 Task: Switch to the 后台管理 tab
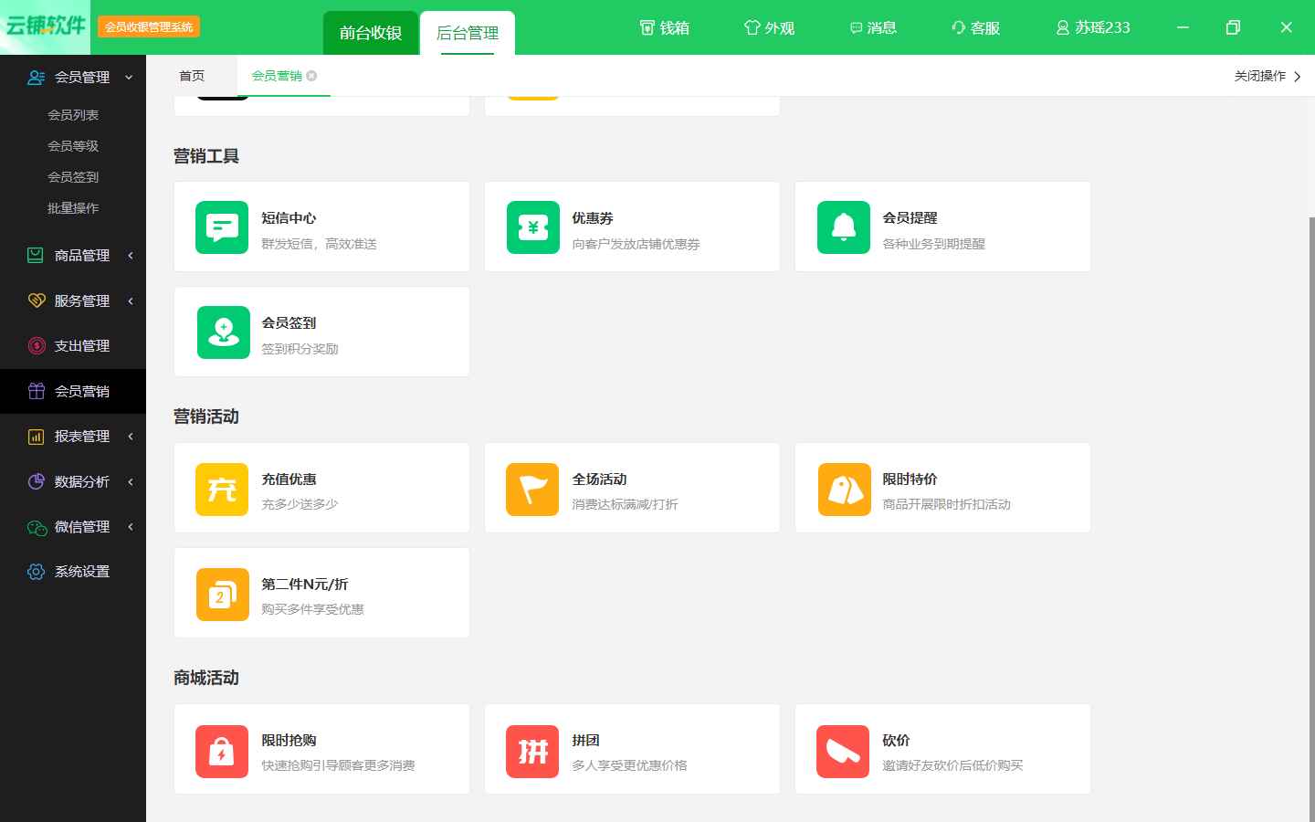(x=468, y=33)
